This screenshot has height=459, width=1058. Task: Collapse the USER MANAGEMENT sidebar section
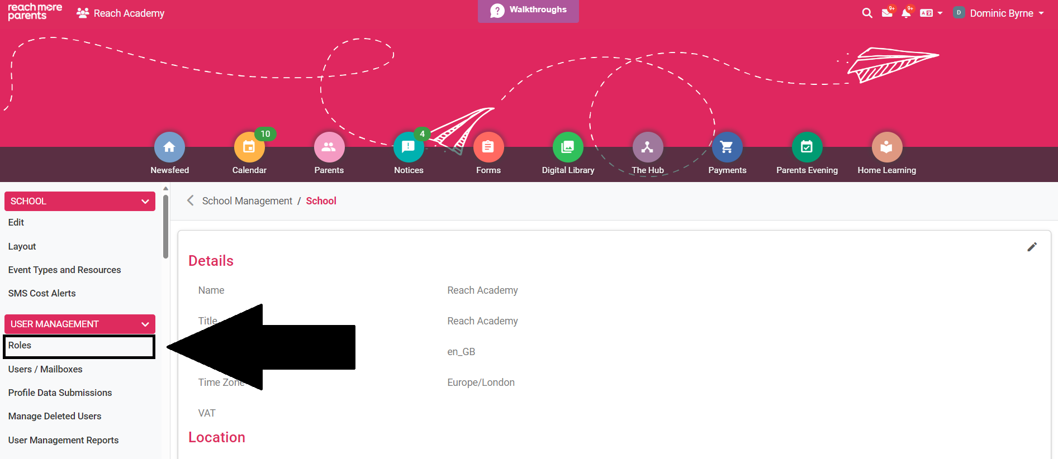[x=80, y=324]
